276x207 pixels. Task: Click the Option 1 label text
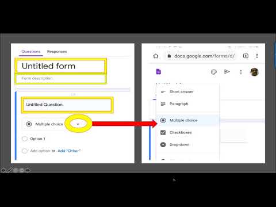(x=37, y=139)
